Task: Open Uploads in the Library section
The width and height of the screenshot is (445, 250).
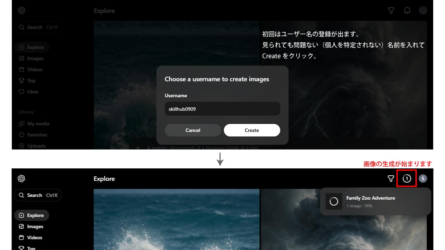Action: (x=32, y=146)
